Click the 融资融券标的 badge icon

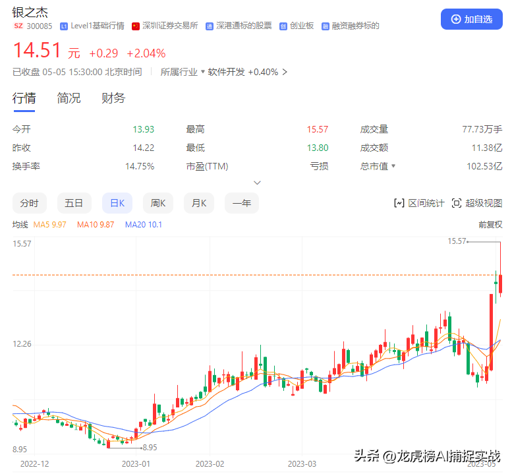pos(326,26)
